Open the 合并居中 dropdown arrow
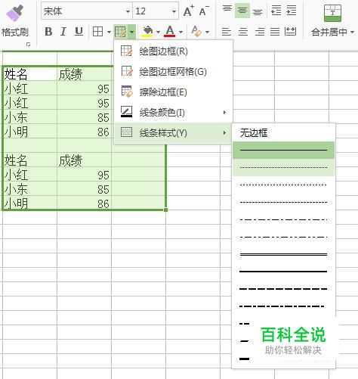This screenshot has width=358, height=379. pyautogui.click(x=352, y=32)
